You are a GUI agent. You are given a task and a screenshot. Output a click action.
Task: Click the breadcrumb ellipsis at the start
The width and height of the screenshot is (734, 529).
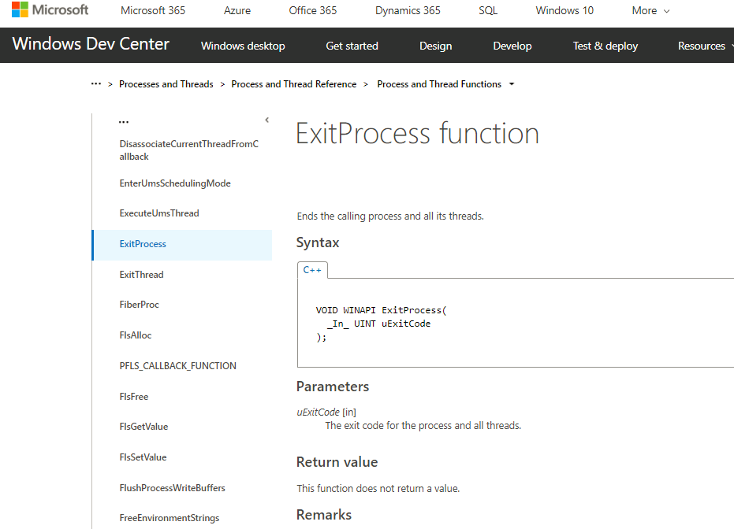(x=96, y=84)
